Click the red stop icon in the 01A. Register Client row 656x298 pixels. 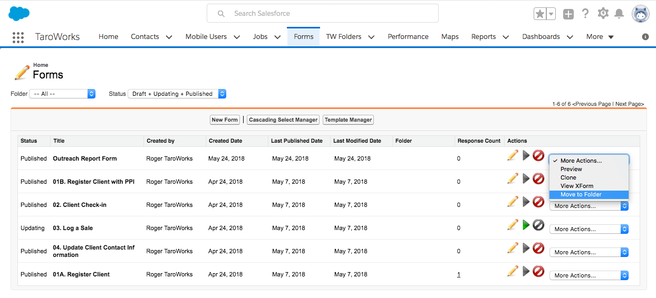pyautogui.click(x=538, y=271)
